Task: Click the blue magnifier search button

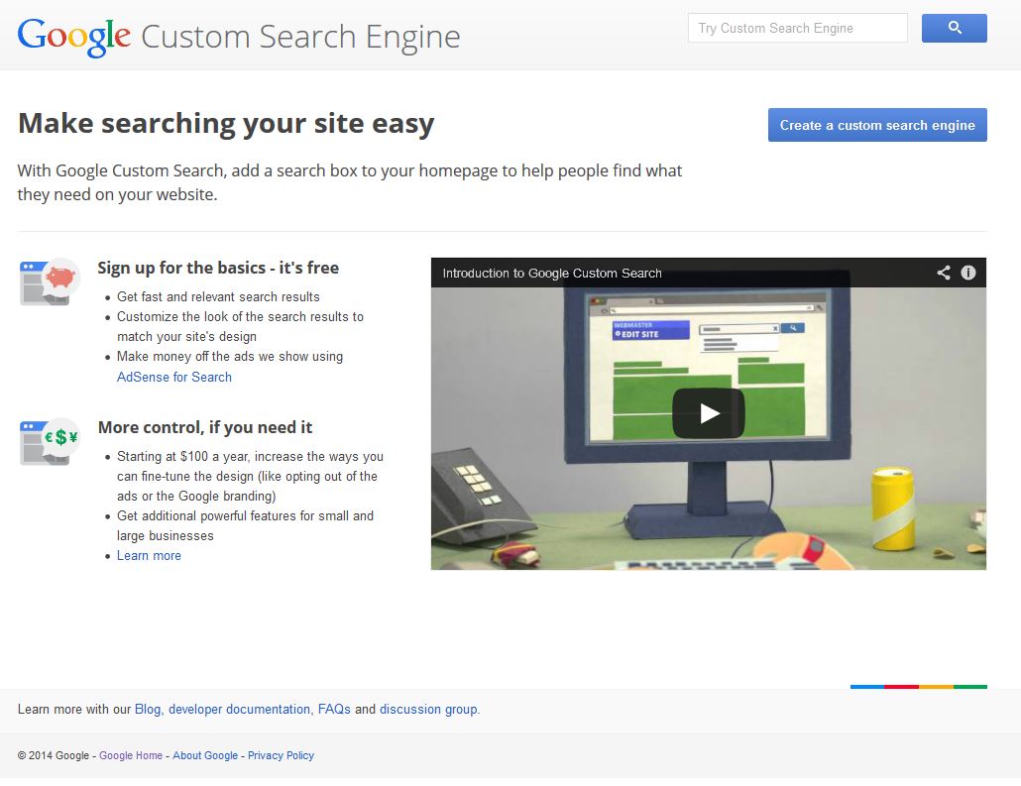Action: coord(954,28)
